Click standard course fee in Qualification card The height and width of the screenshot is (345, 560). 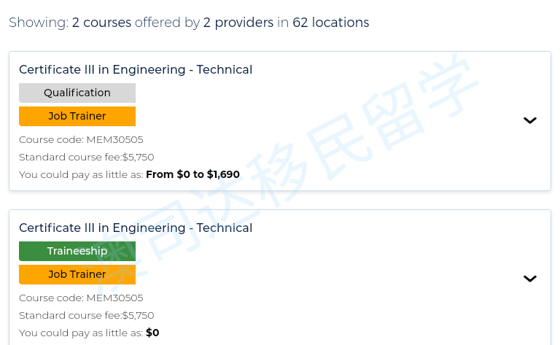tap(87, 157)
